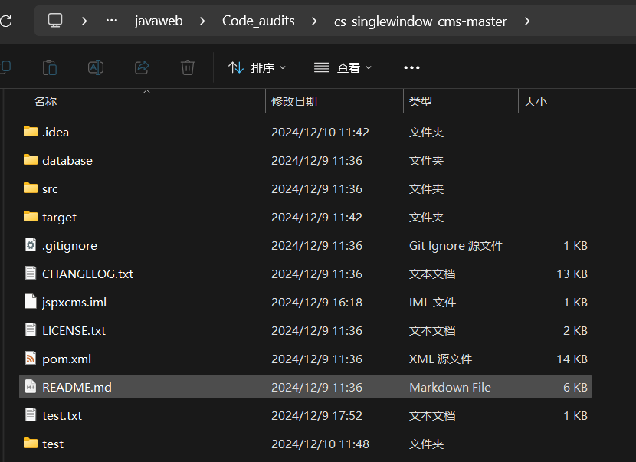
Task: Sort by 名称 column header
Action: tap(45, 101)
